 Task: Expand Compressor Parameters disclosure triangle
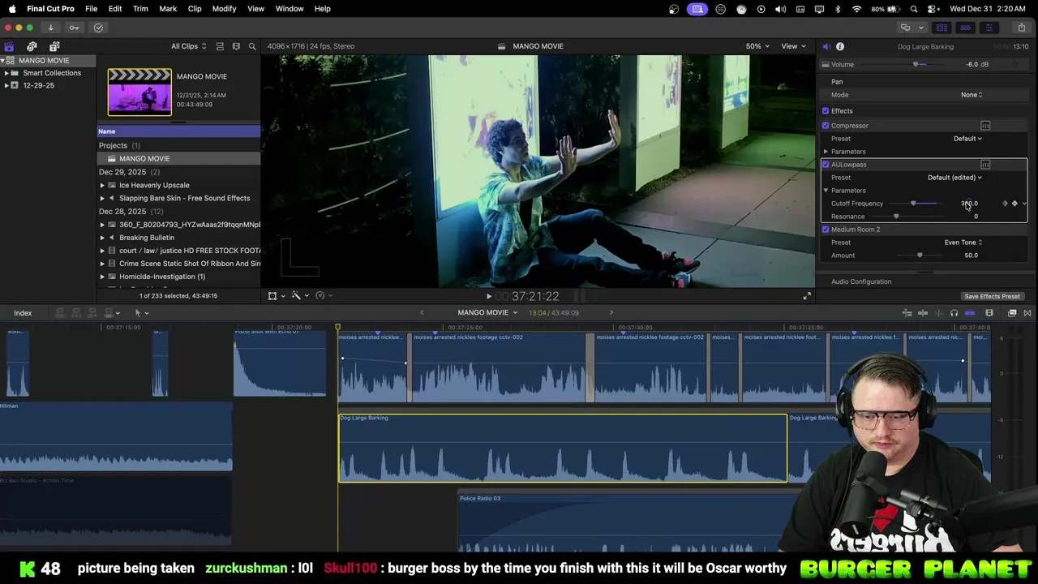click(826, 152)
